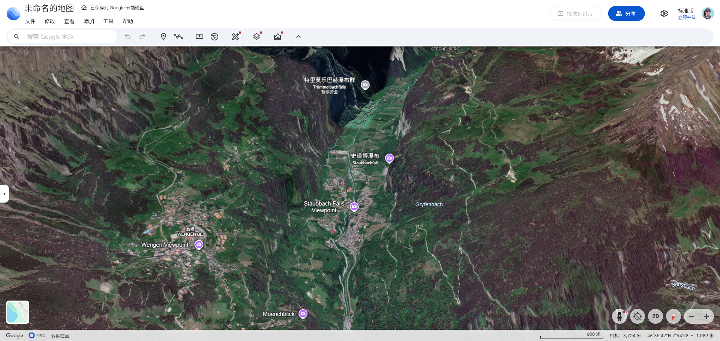Activate the Street View pegman
This screenshot has width=720, height=341.
click(619, 316)
